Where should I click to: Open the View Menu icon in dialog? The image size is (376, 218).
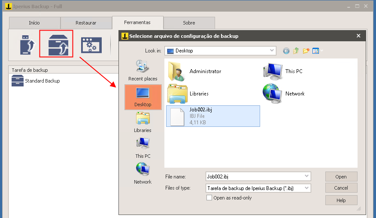(x=315, y=51)
